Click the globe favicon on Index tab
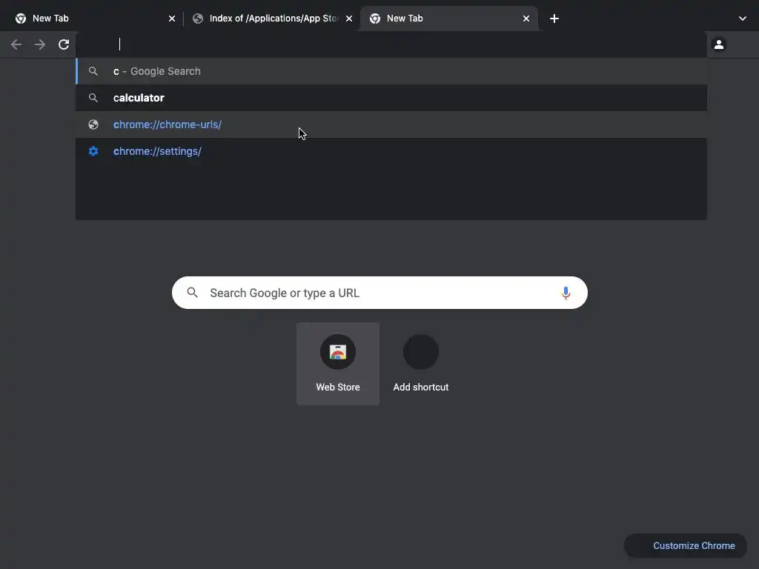The width and height of the screenshot is (759, 569). [x=197, y=19]
